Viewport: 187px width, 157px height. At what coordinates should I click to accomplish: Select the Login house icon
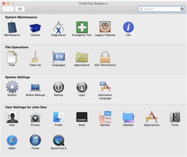coord(82,87)
